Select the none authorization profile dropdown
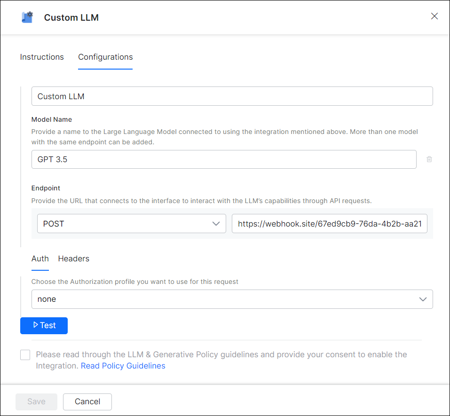Viewport: 450px width, 416px height. click(x=232, y=299)
